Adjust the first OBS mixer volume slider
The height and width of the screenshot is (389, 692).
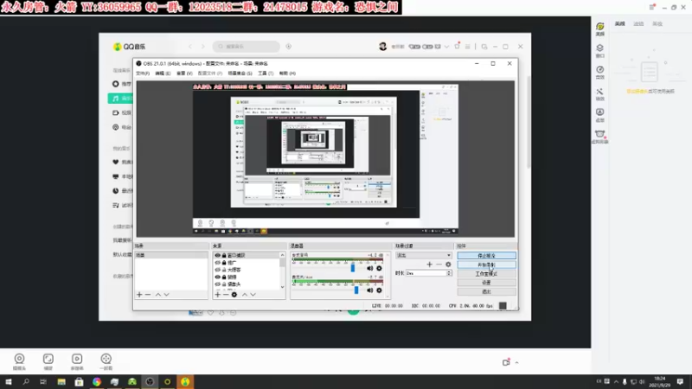click(353, 268)
